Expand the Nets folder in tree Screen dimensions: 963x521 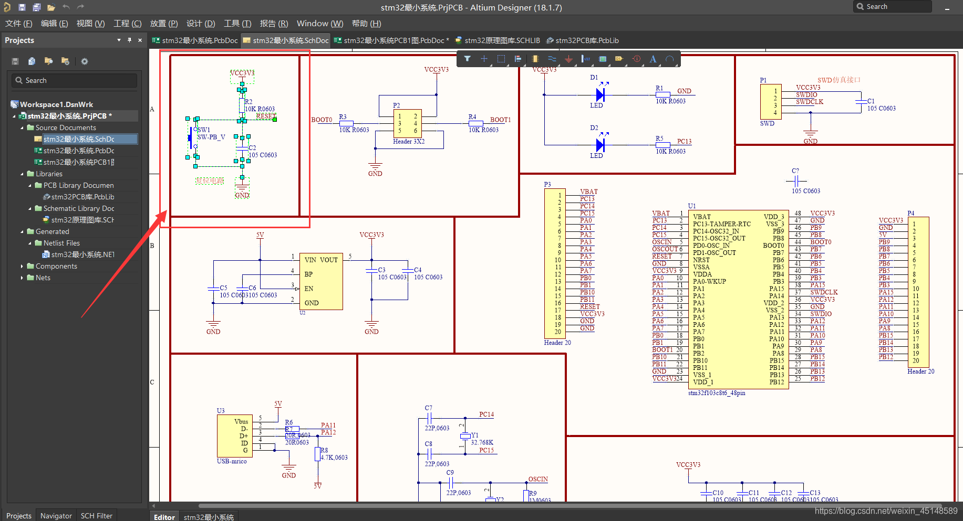click(x=22, y=278)
